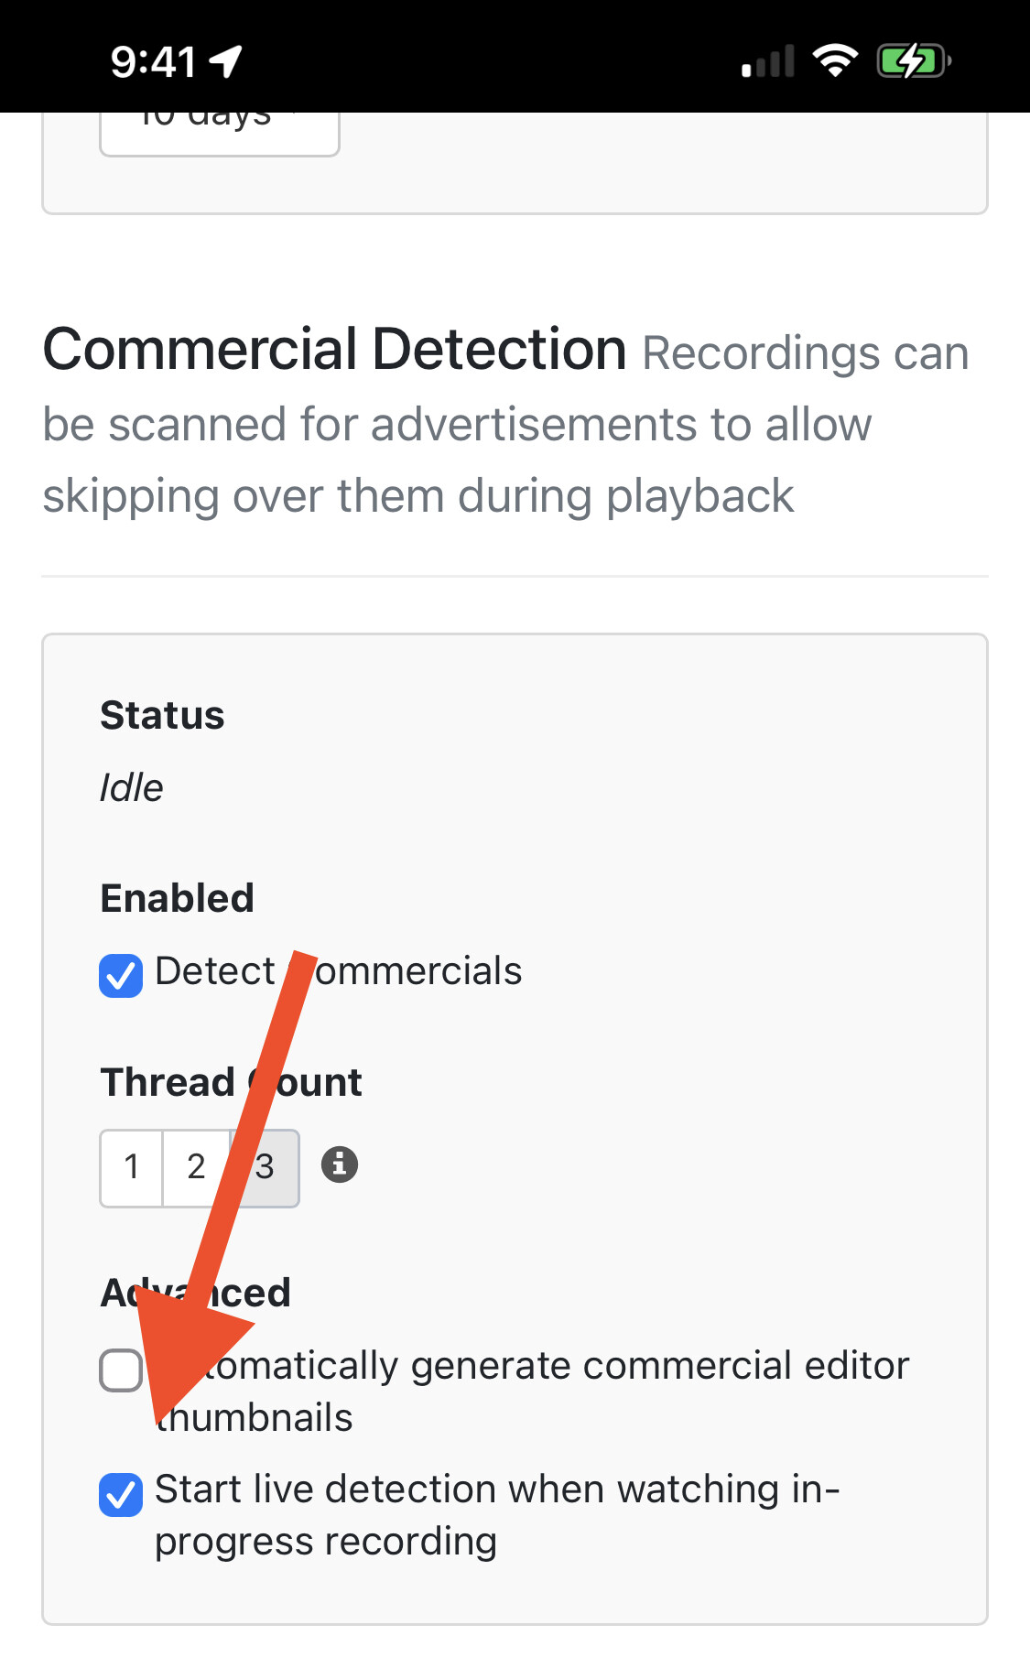Viewport: 1030px width, 1668px height.
Task: Click the Enabled section label
Action: point(177,899)
